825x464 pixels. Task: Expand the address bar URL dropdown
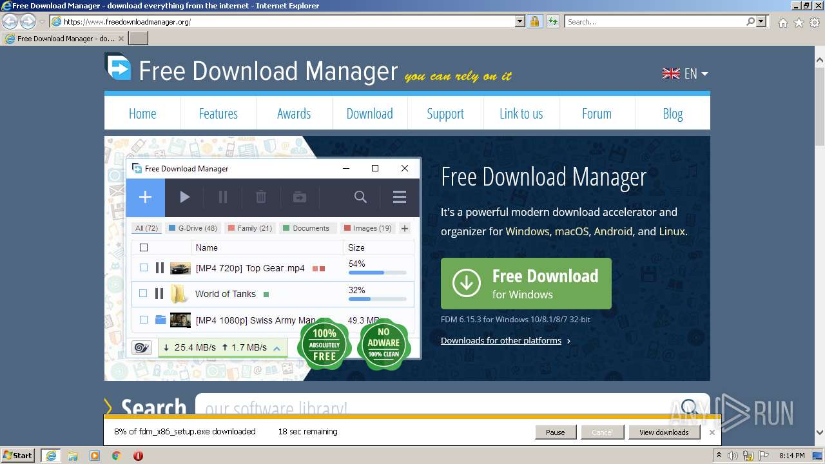coord(520,22)
